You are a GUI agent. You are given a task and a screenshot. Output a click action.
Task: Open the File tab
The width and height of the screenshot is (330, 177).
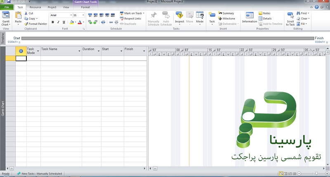click(x=7, y=7)
